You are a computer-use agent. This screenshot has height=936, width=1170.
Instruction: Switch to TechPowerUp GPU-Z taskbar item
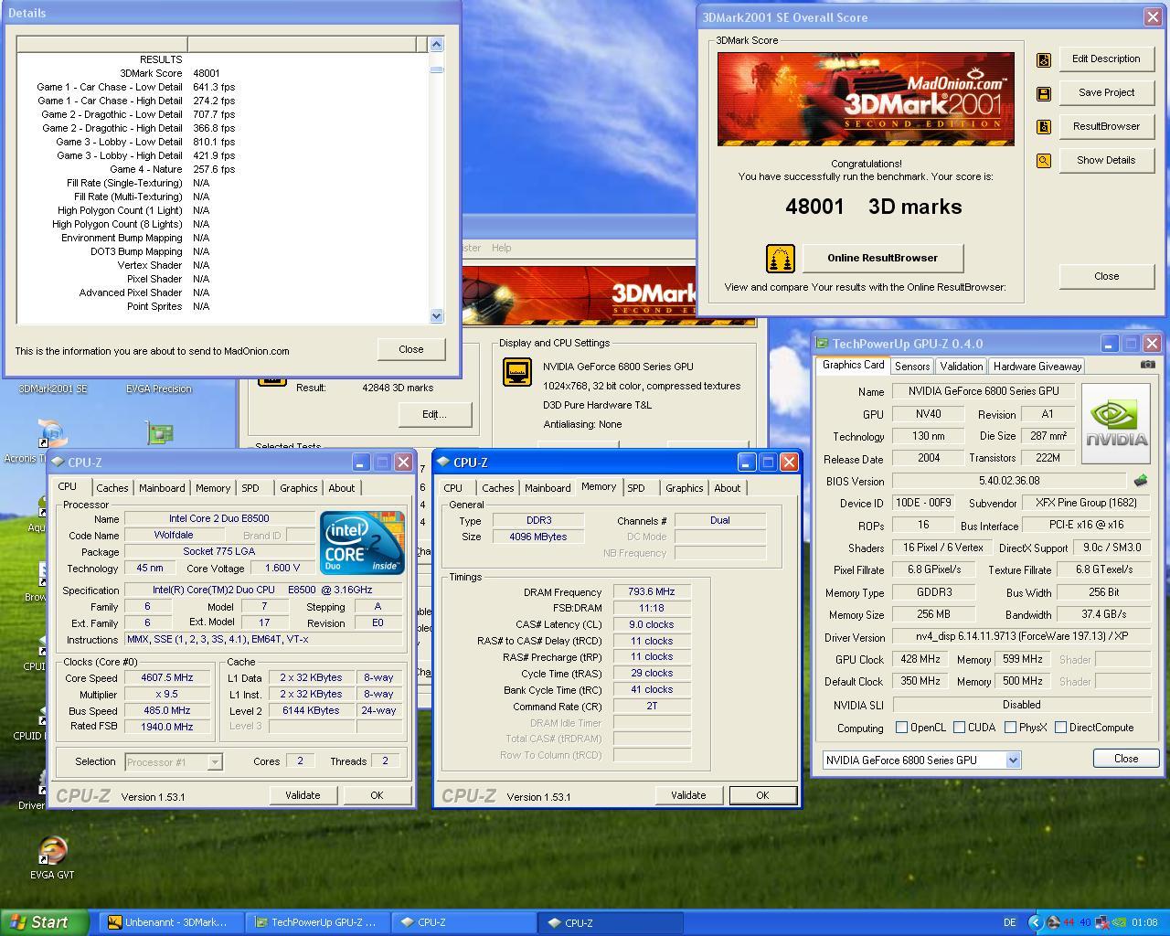(x=316, y=922)
